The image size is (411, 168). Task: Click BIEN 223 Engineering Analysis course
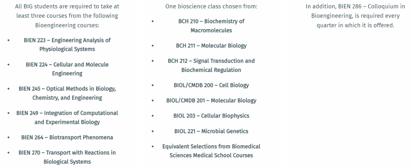coord(67,44)
